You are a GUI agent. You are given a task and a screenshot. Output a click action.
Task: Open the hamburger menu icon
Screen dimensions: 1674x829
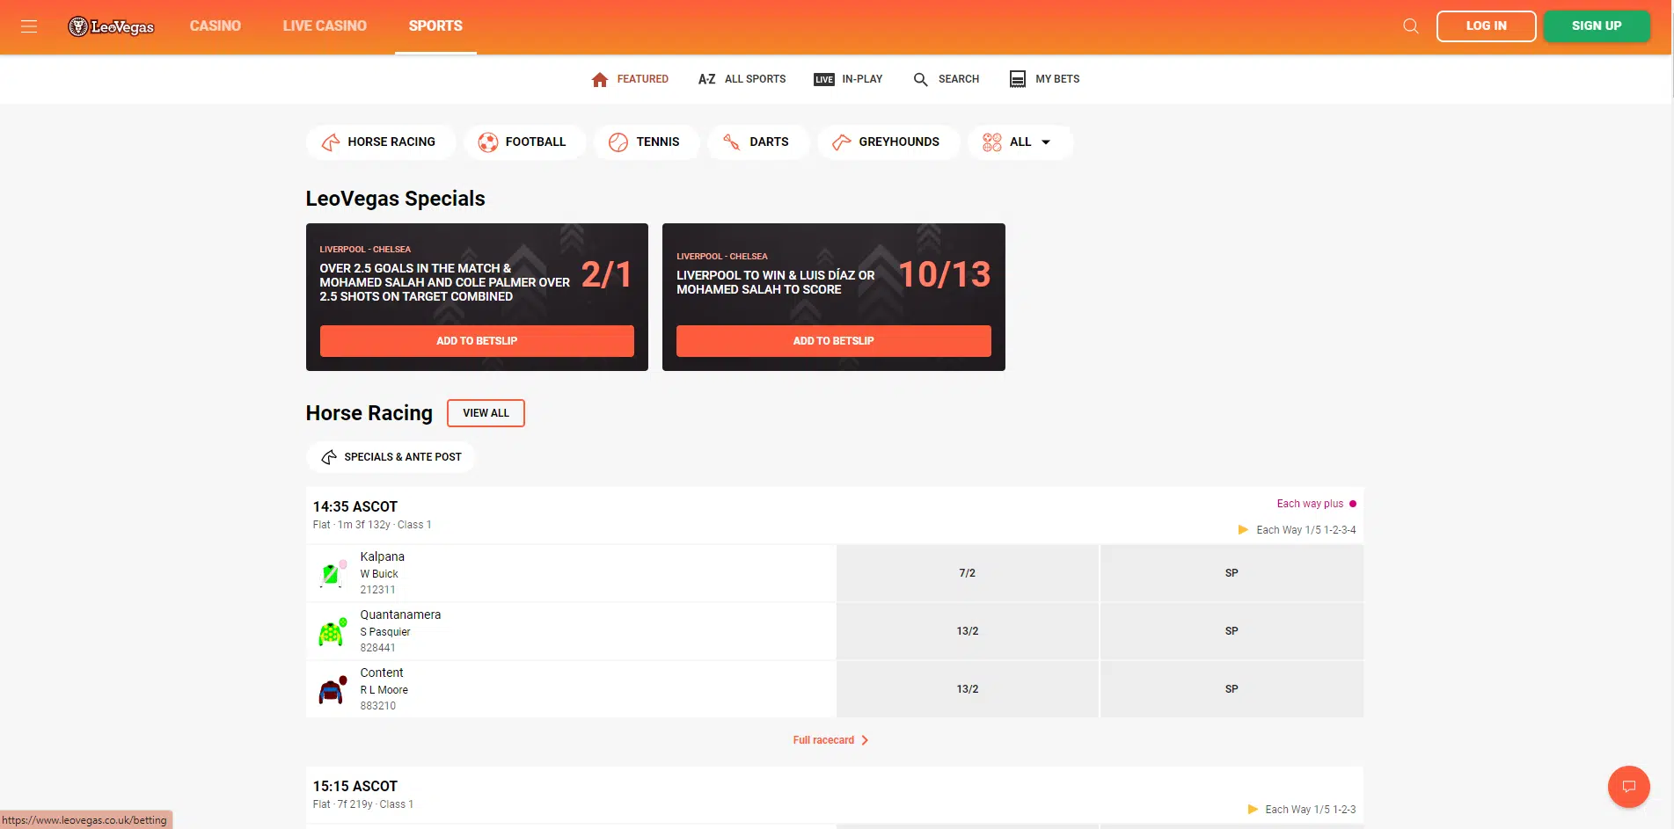pos(29,26)
